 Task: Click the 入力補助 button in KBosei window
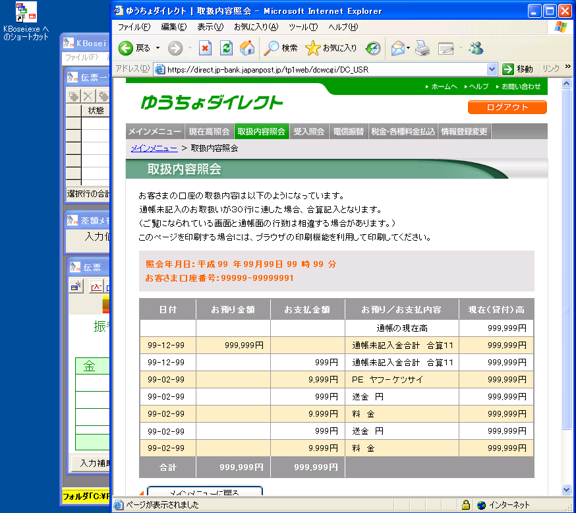[91, 463]
